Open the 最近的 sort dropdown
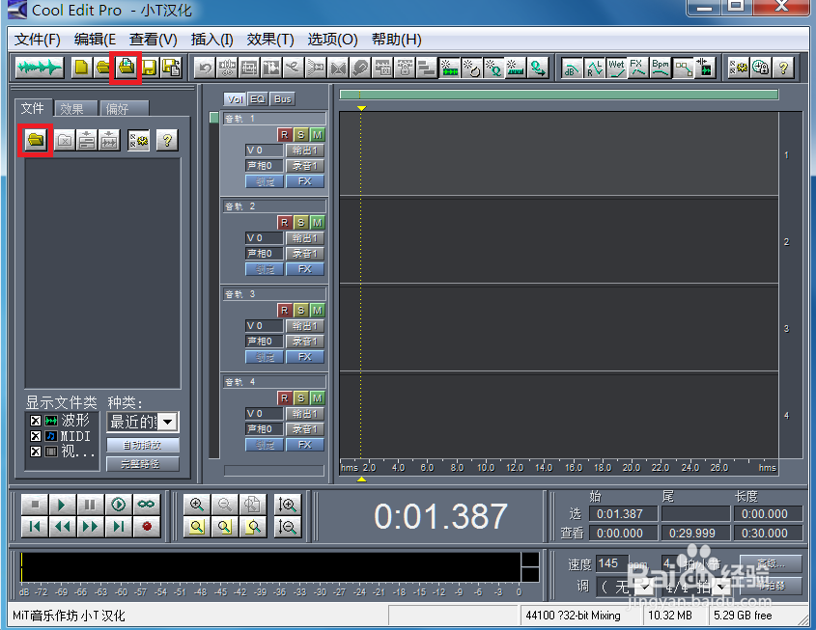Viewport: 816px width, 630px height. point(168,422)
